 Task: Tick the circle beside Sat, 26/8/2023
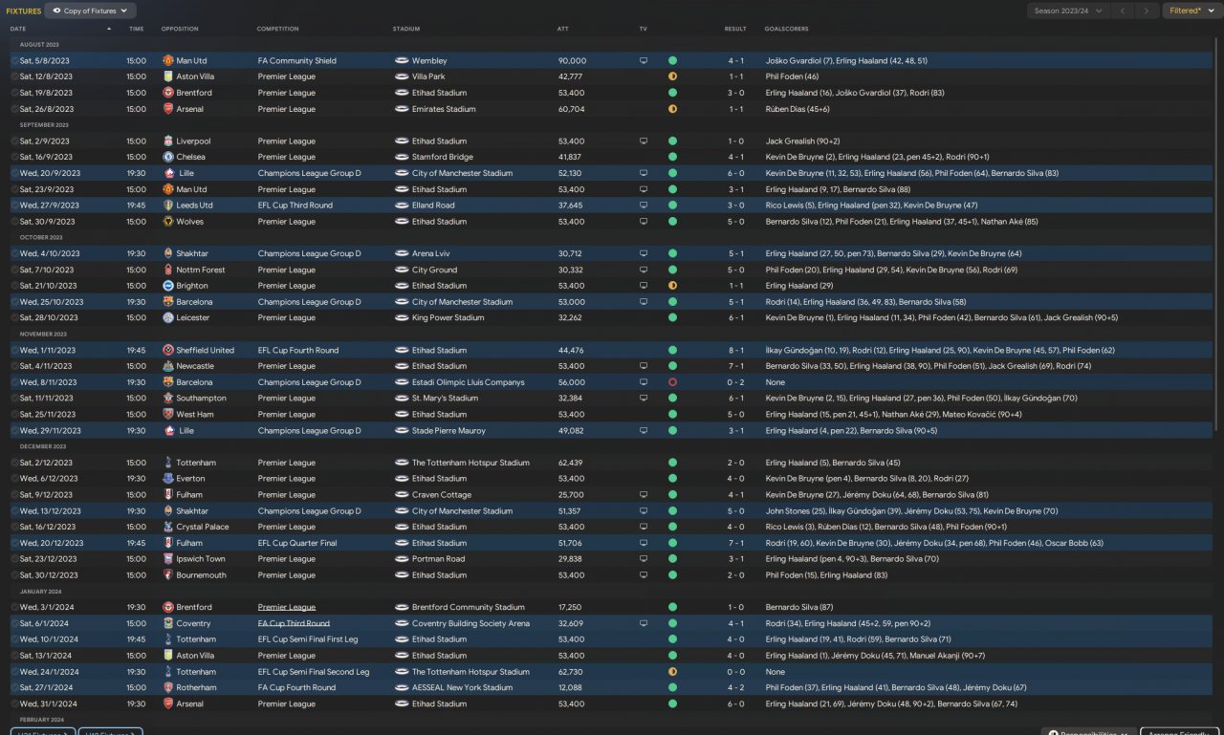click(x=14, y=109)
